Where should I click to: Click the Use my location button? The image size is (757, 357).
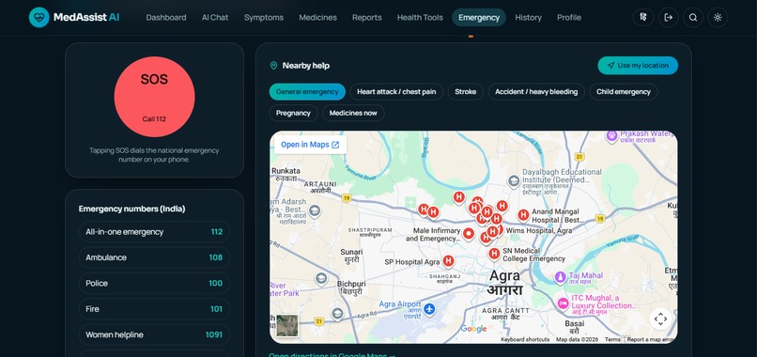click(x=638, y=66)
